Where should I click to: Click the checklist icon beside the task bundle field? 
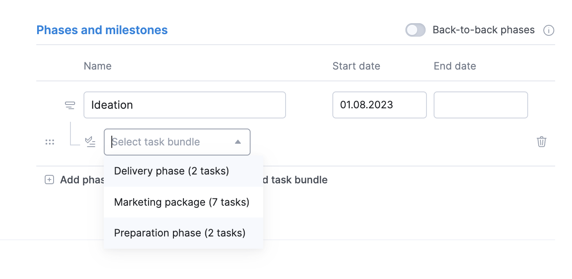(x=90, y=142)
